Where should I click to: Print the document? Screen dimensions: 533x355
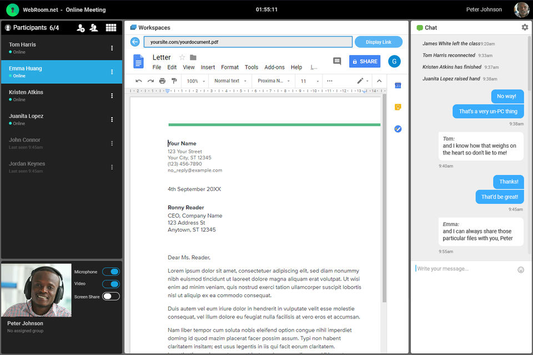pos(163,81)
